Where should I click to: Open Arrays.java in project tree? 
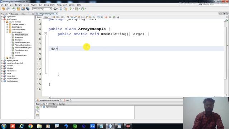tap(19, 37)
